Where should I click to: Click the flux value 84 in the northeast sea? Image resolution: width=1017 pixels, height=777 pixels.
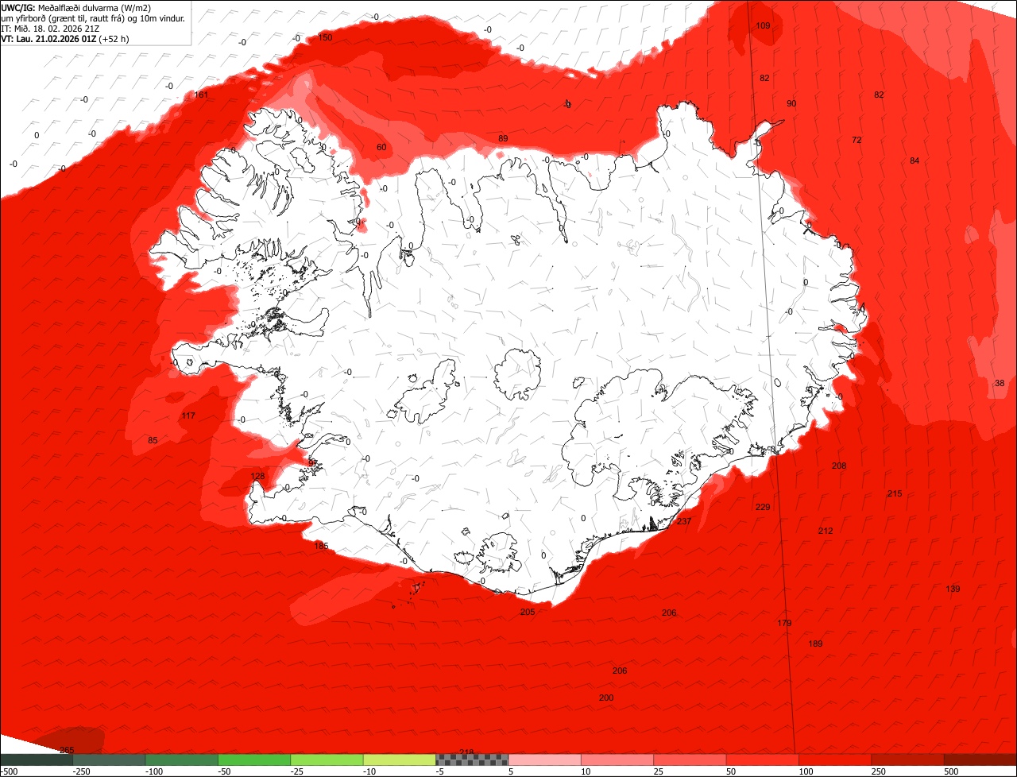915,160
